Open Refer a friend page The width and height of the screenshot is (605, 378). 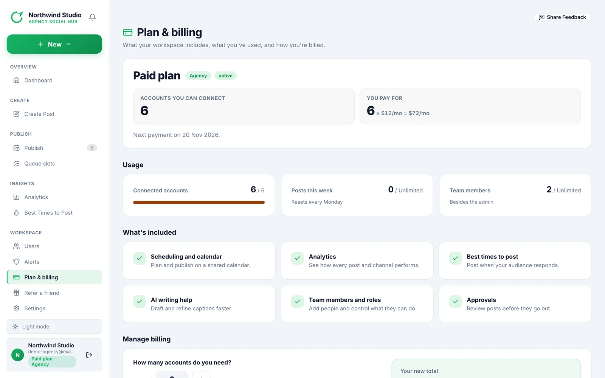(x=54, y=293)
